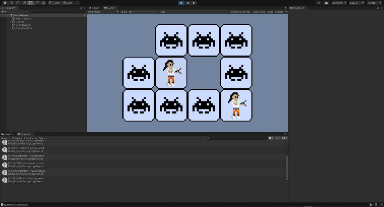The width and height of the screenshot is (384, 207).
Task: Collapse the SimpleGame scene arrow
Action: [8, 15]
